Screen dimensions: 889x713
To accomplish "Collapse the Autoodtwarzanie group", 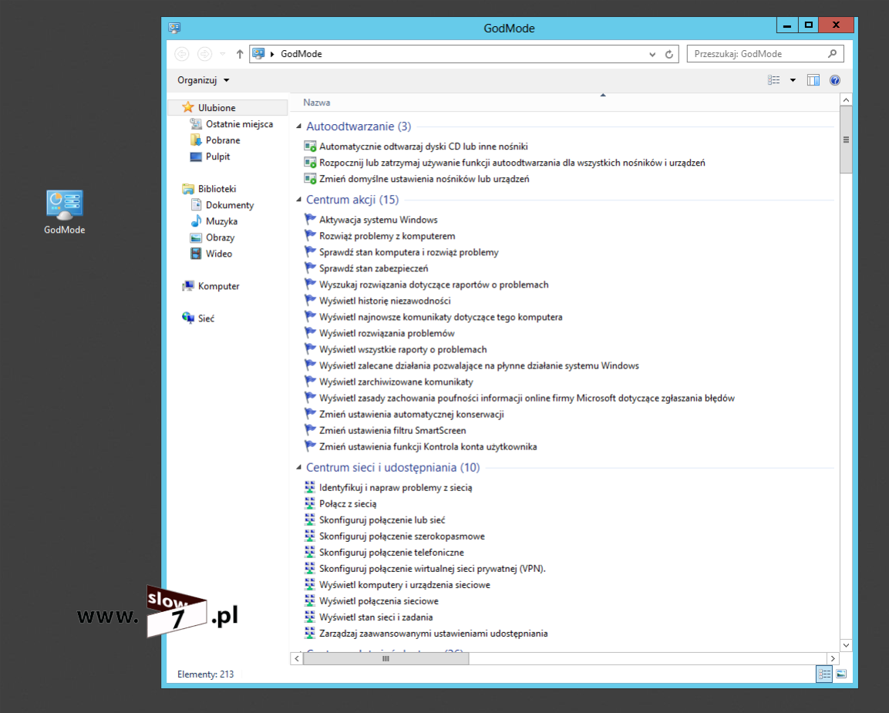I will click(x=299, y=126).
